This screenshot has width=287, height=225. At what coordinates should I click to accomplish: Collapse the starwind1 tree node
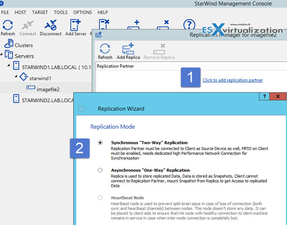[x=16, y=76]
